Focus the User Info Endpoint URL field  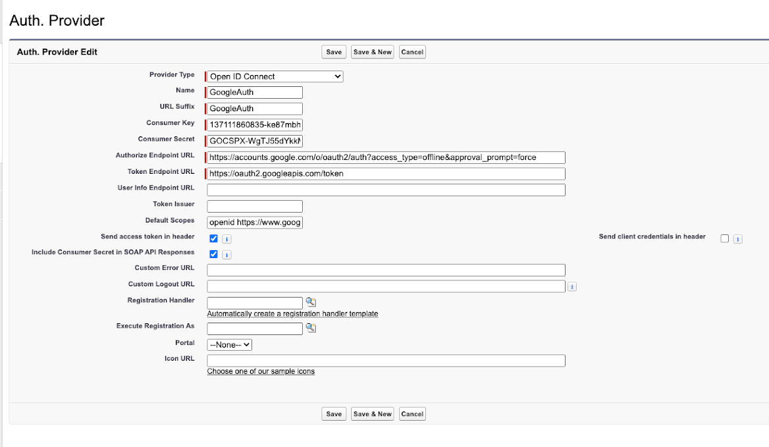pyautogui.click(x=386, y=190)
